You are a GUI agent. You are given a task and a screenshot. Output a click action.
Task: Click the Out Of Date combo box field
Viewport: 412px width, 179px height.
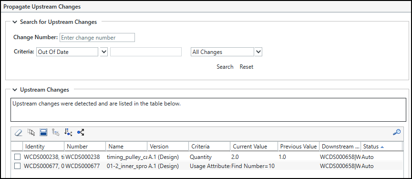point(67,52)
